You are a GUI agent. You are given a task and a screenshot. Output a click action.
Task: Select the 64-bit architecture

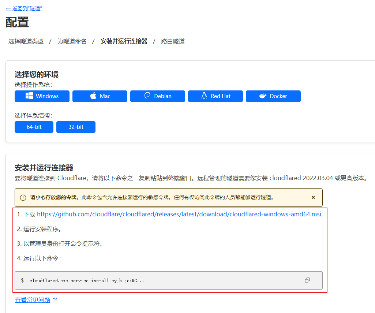pyautogui.click(x=34, y=127)
